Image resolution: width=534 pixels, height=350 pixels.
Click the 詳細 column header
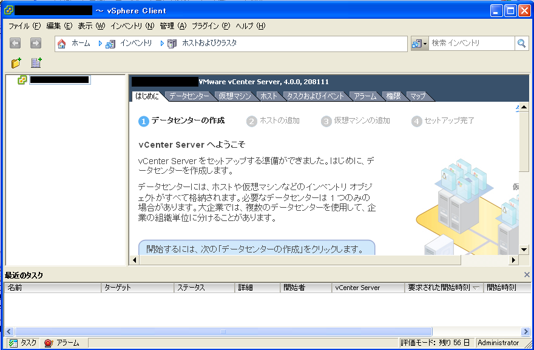click(x=257, y=288)
